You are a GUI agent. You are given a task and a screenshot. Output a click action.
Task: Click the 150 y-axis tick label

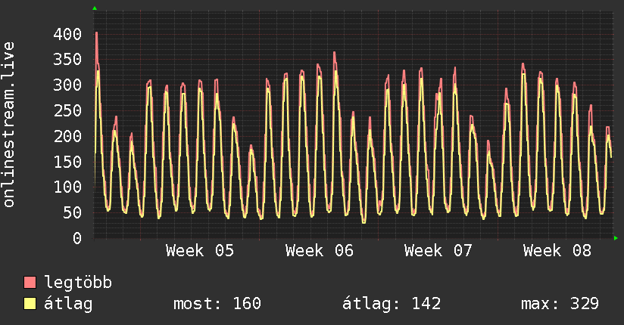(x=67, y=162)
